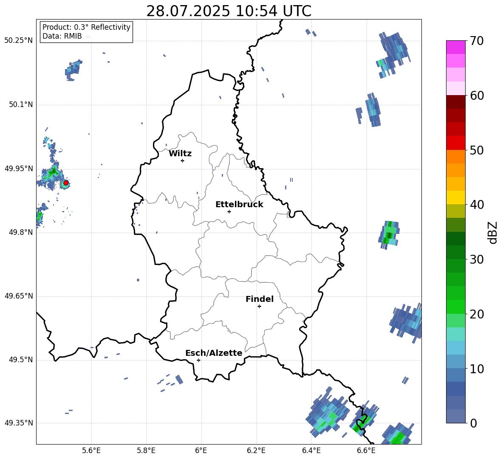Click the Esch/Alzette label
This screenshot has height=459, width=503.
[214, 353]
